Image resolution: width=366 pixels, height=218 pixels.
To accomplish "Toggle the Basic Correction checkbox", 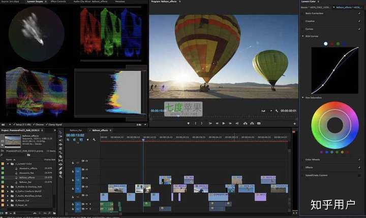I will coord(359,13).
